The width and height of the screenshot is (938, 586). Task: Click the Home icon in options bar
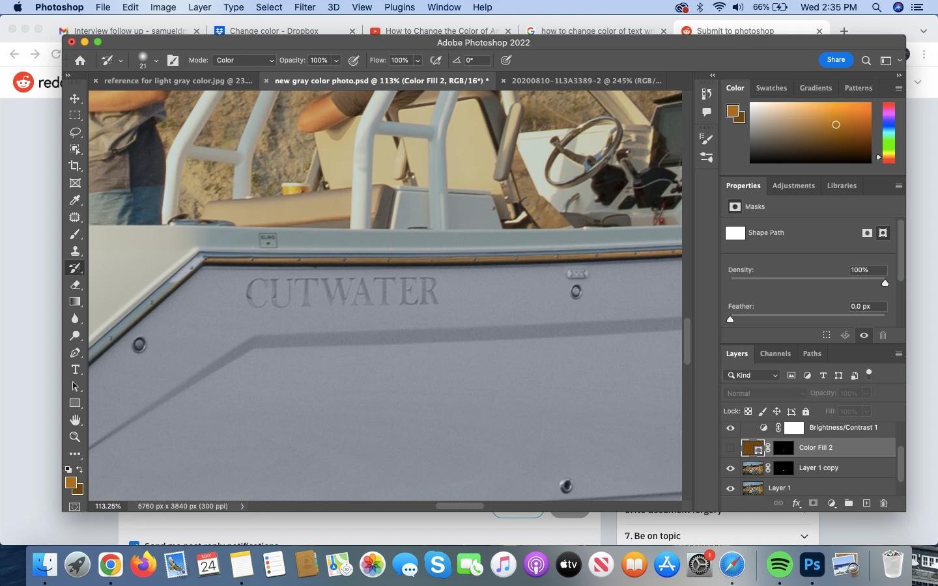[80, 61]
